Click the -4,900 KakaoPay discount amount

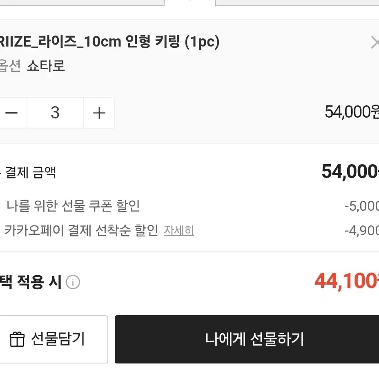(x=361, y=231)
